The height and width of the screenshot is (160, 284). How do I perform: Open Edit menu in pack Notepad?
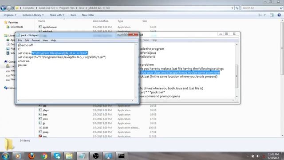(x=27, y=40)
